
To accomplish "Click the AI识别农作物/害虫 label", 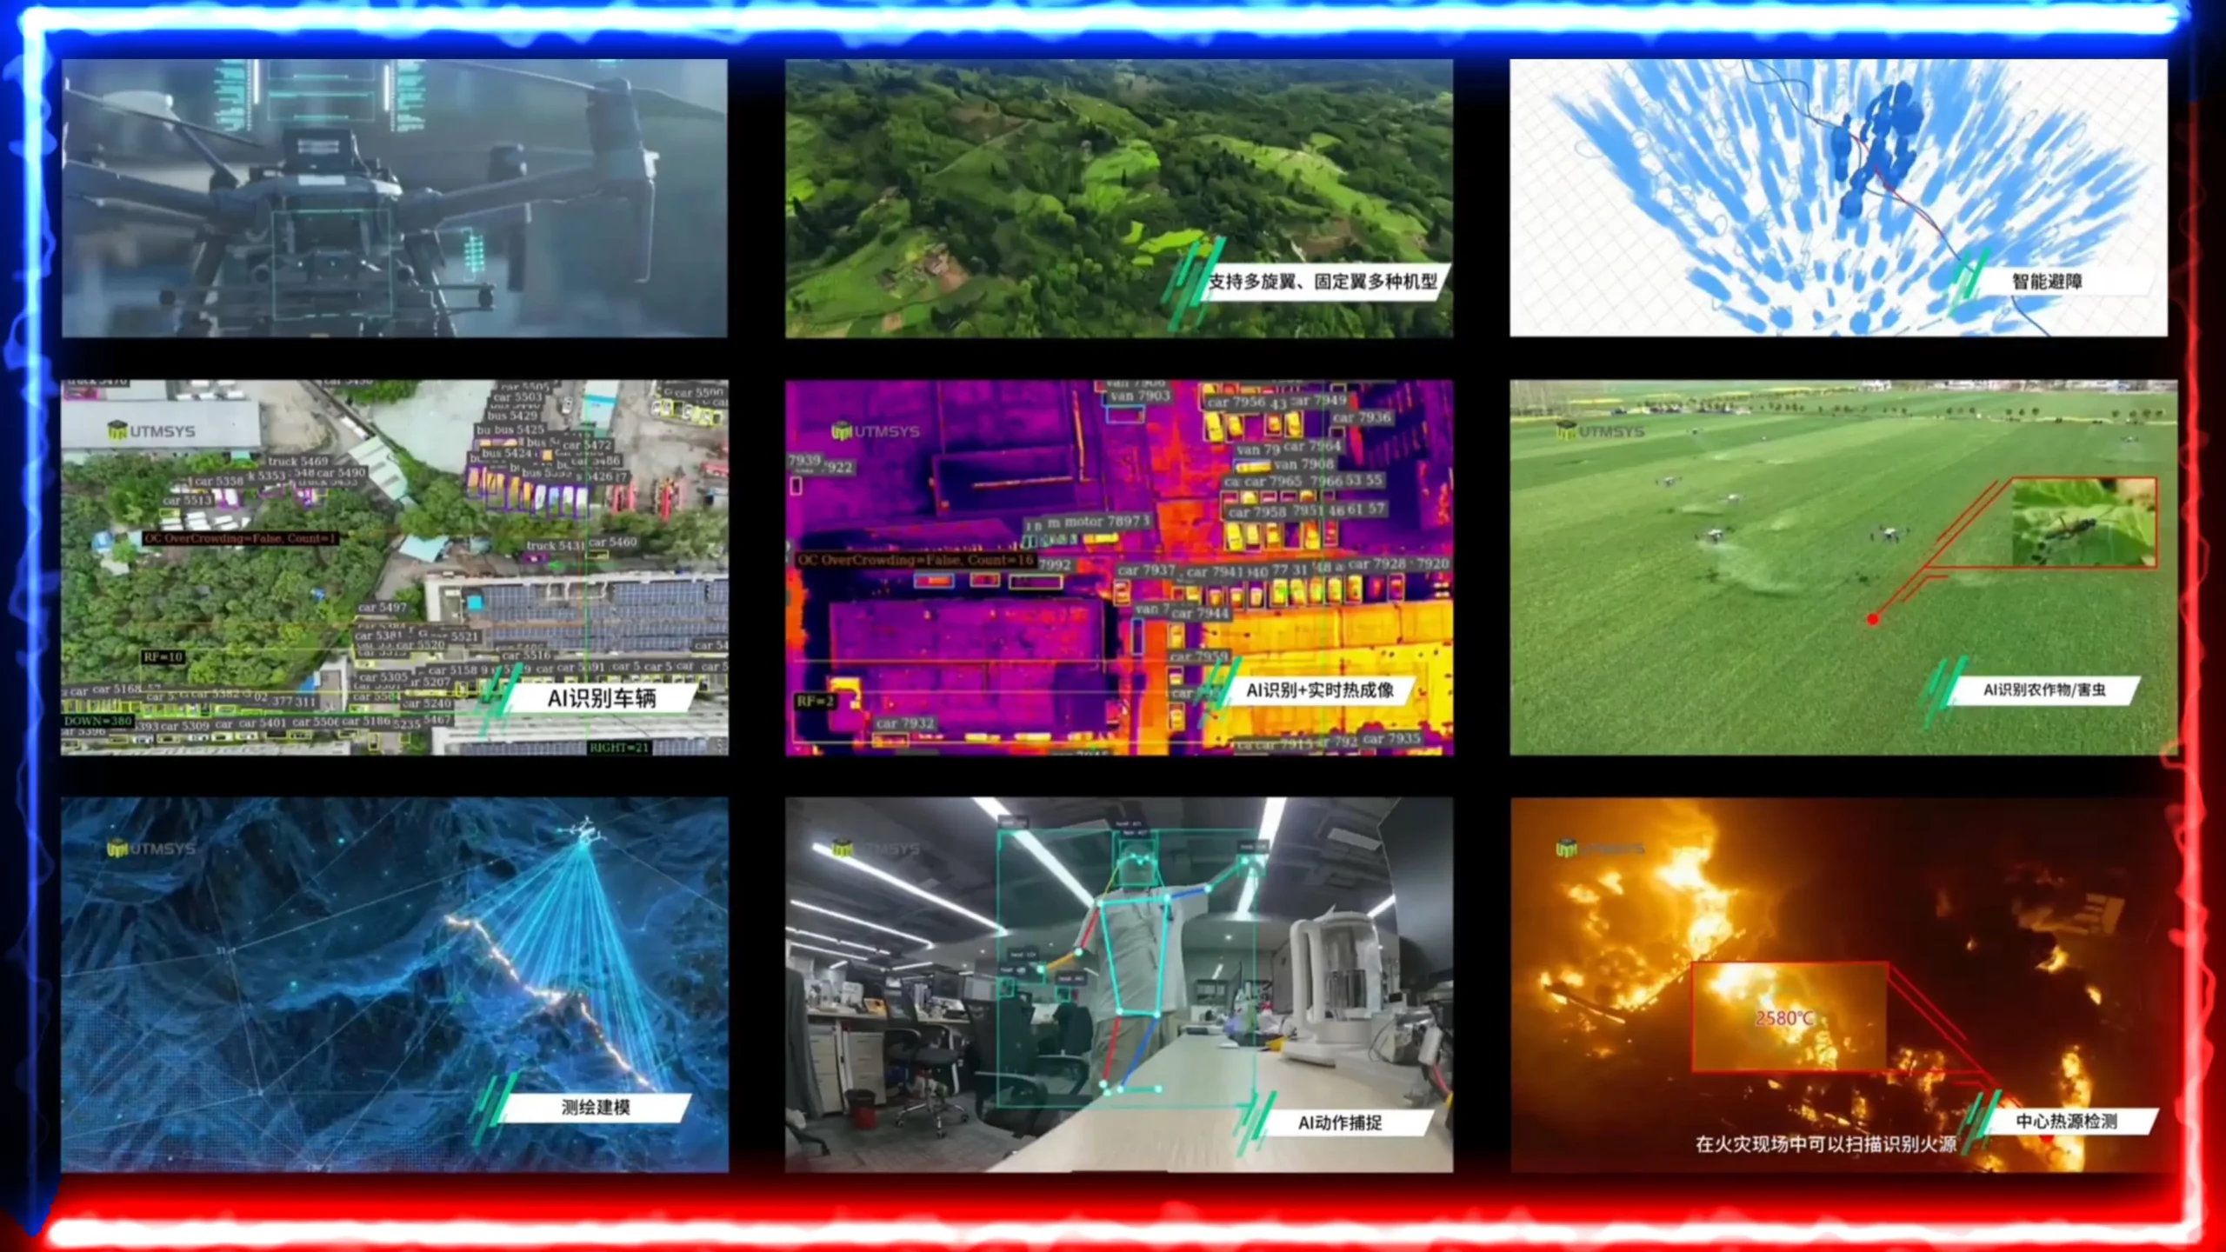I will click(x=2043, y=690).
